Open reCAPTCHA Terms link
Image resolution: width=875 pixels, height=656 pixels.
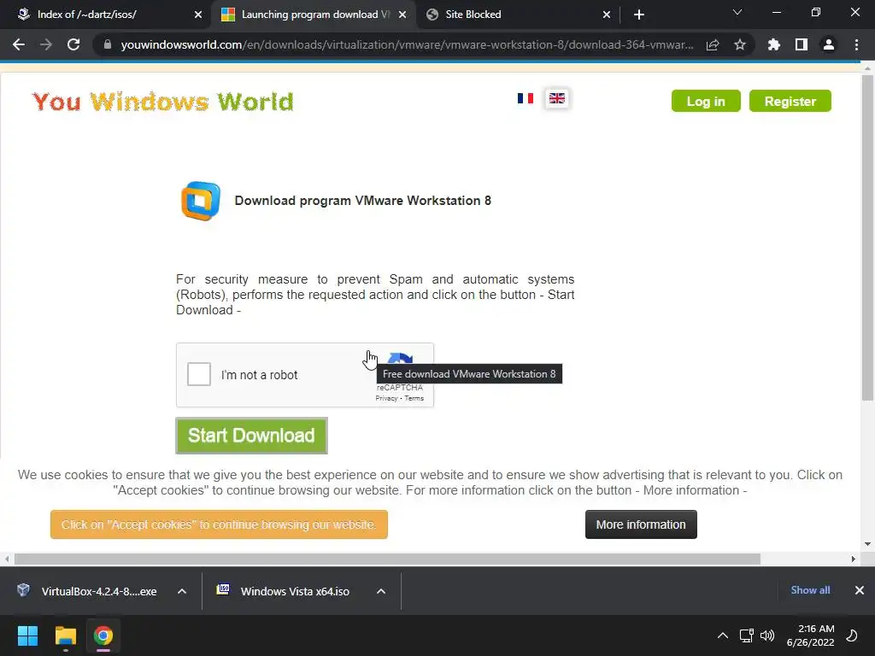pos(414,398)
